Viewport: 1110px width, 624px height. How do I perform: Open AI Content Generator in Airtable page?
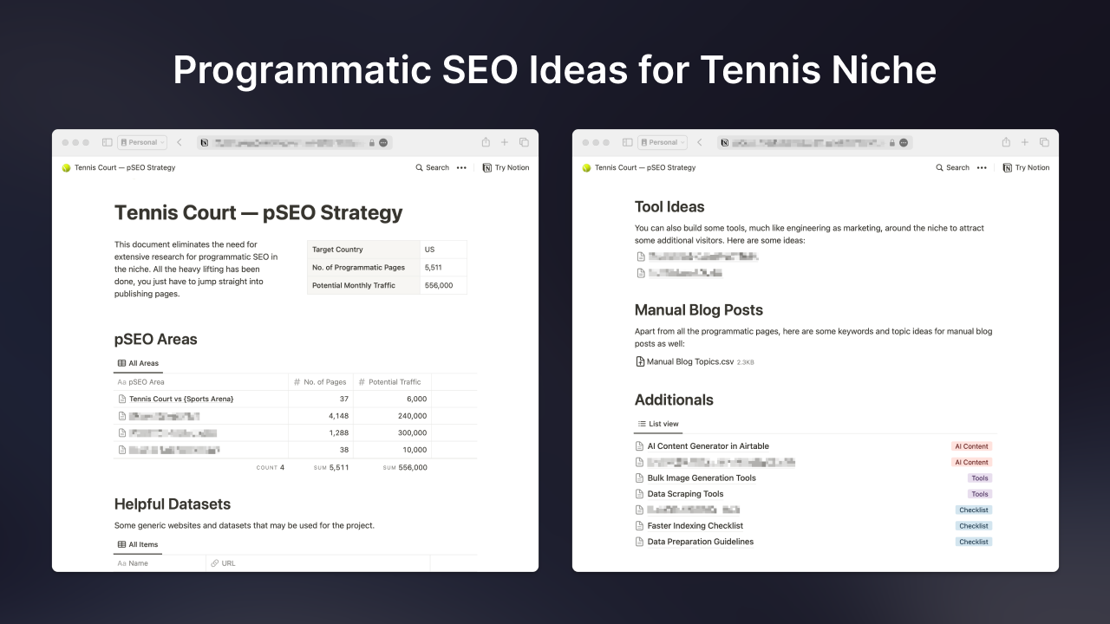coord(708,446)
